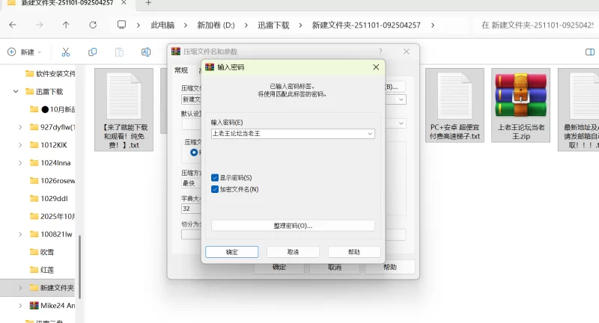Click the 整理密码(O)... button
Viewport: 599px width, 323px height.
(293, 226)
